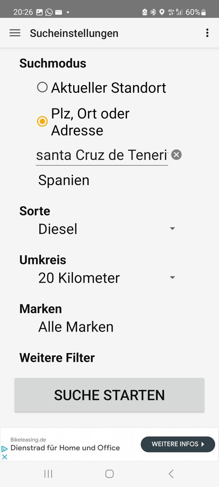
Task: Focus the santa Cruz de Tenerife address field
Action: 102,155
